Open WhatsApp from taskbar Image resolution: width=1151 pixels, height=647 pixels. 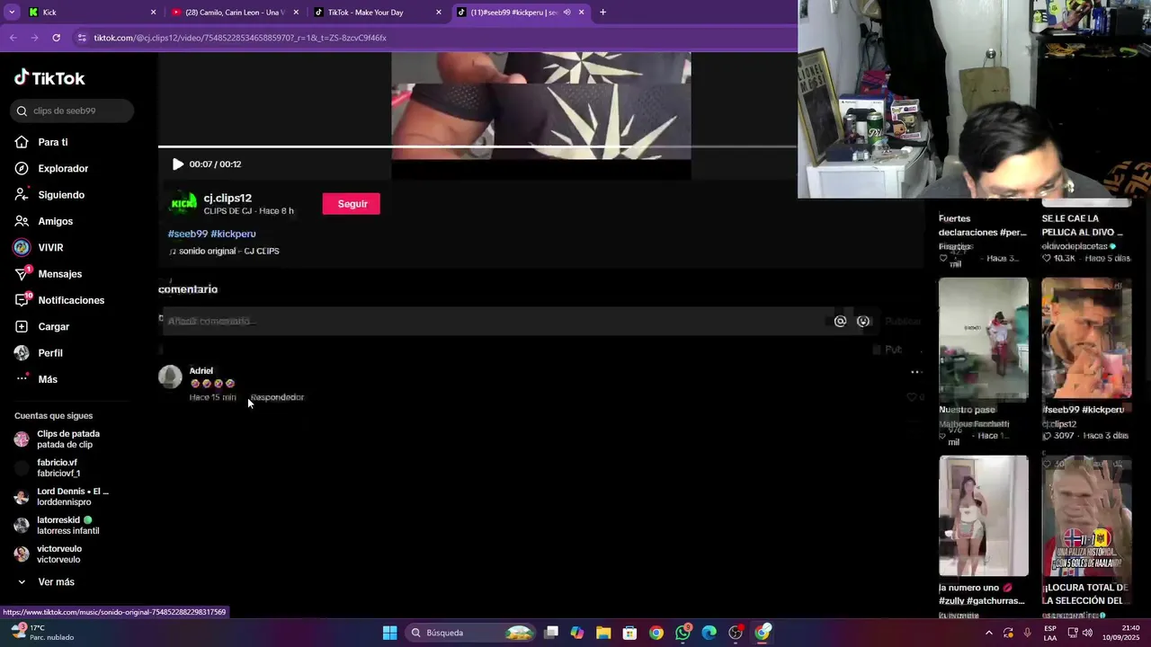pyautogui.click(x=683, y=633)
